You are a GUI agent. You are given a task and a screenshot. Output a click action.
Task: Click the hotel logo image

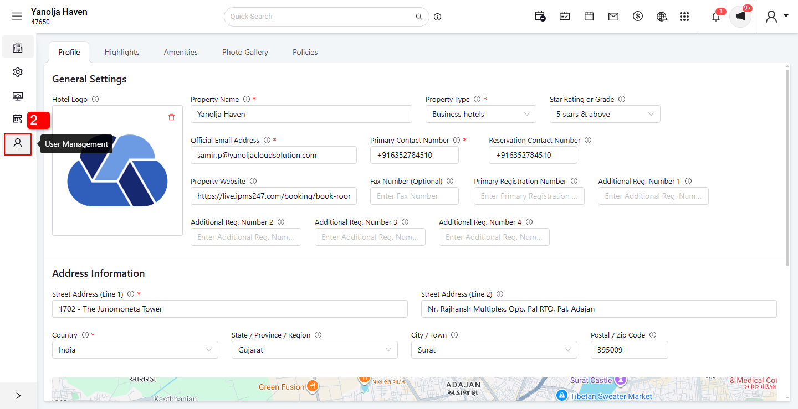[117, 170]
